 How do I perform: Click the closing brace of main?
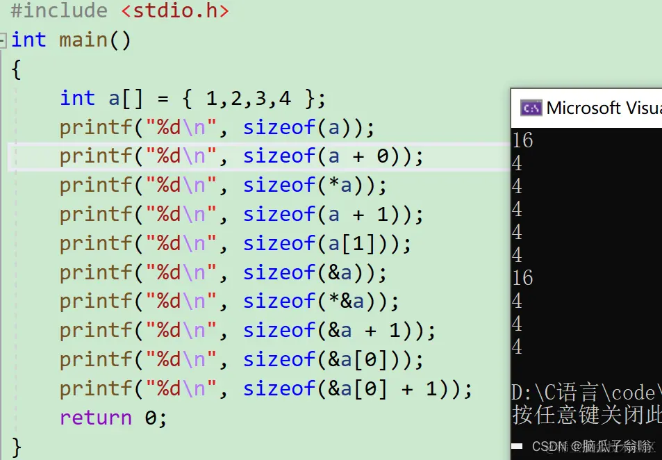click(x=17, y=447)
